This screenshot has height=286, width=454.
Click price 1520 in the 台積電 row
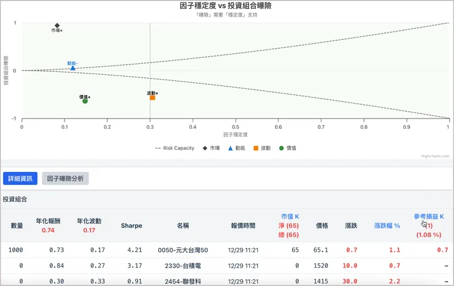click(x=321, y=266)
